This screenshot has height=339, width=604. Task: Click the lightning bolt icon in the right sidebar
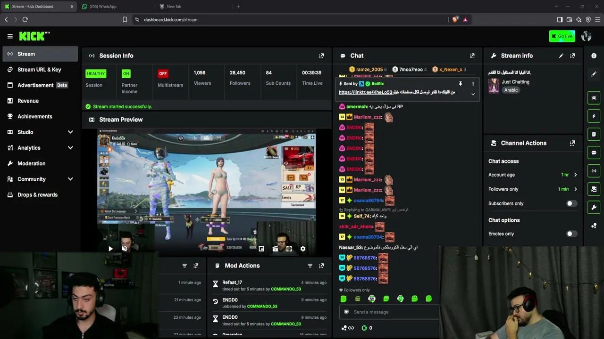(594, 116)
